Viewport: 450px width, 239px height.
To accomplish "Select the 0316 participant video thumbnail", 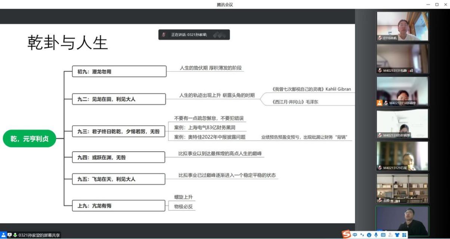I will coord(402,26).
